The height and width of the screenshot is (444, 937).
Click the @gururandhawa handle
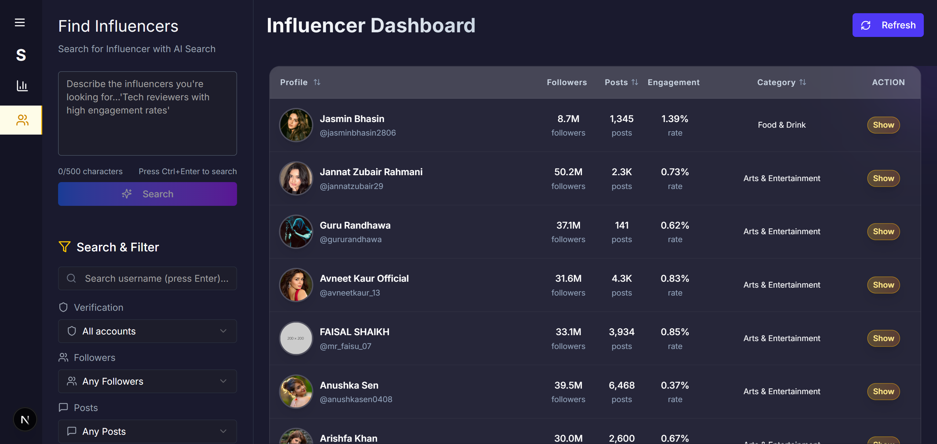(351, 239)
